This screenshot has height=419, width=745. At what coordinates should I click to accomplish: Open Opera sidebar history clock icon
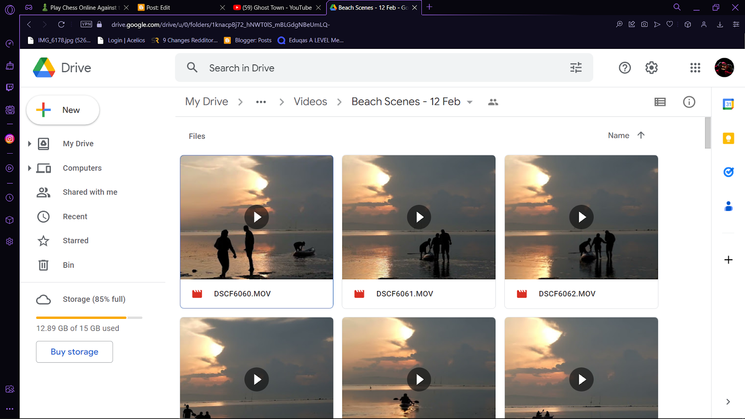tap(10, 198)
